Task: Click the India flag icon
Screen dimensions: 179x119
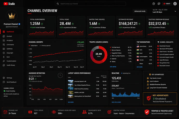Action: (x=138, y=50)
